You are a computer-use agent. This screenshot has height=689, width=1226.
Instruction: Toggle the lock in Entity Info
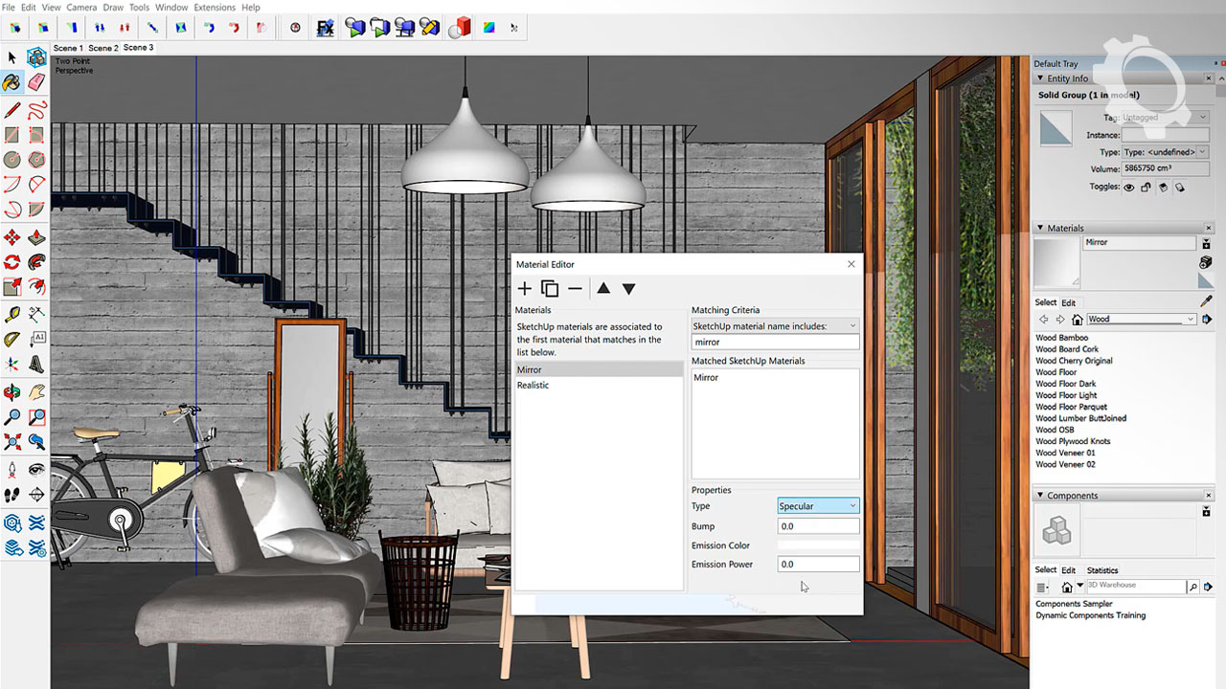[x=1146, y=188]
